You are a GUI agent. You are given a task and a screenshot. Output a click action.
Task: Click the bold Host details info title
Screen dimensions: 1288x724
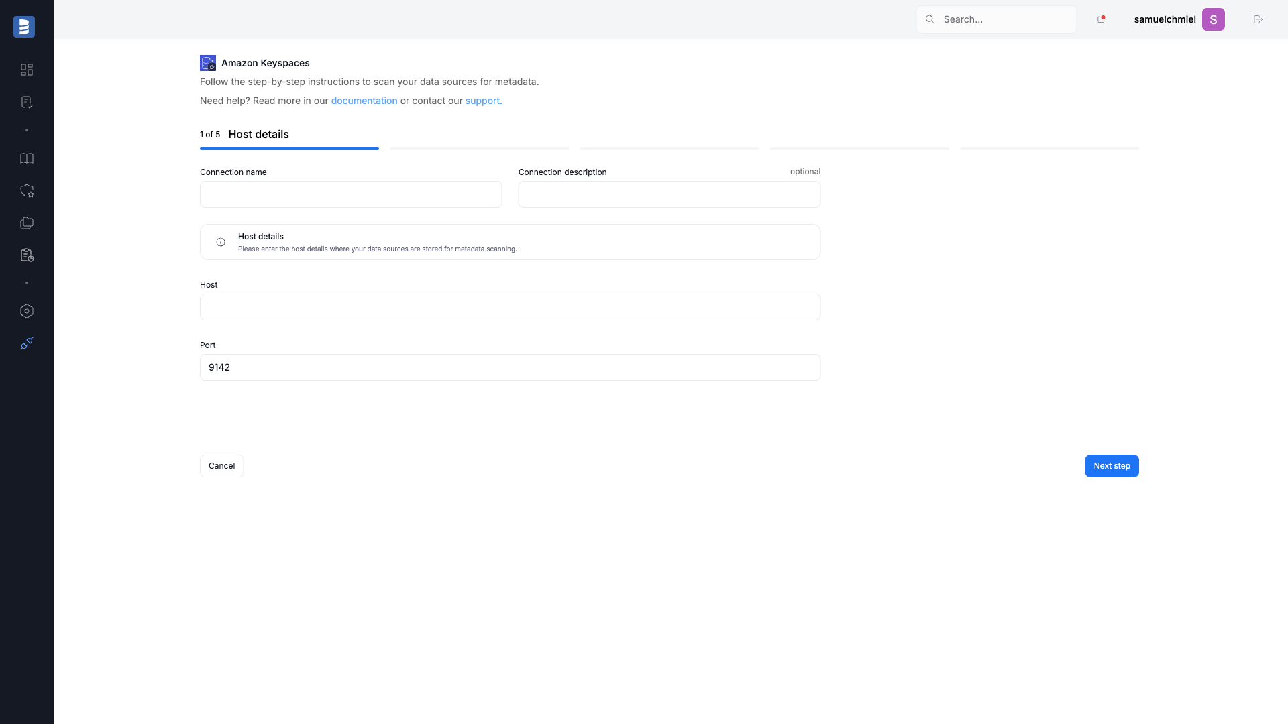tap(261, 237)
